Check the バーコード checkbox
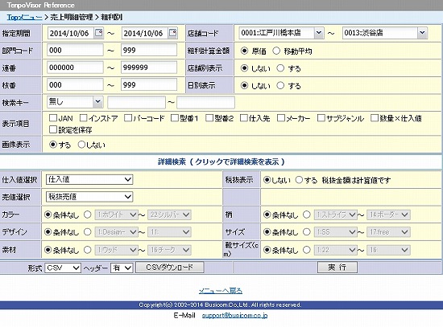This screenshot has height=327, width=443. pyautogui.click(x=128, y=118)
